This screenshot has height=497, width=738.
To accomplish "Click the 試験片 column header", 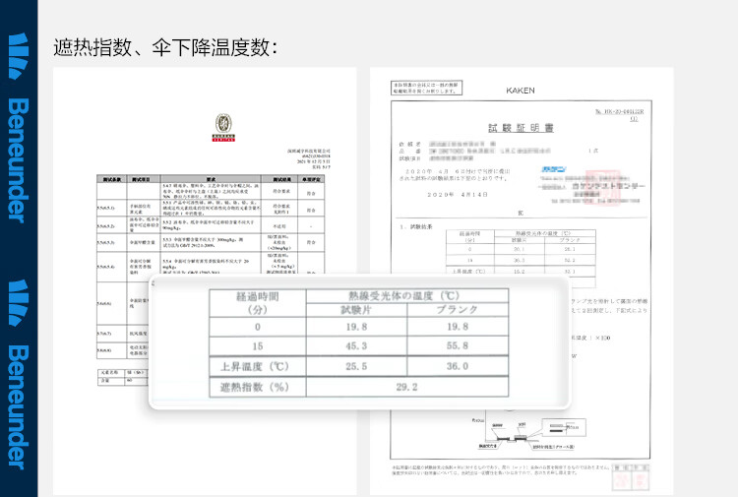I will 356,310.
